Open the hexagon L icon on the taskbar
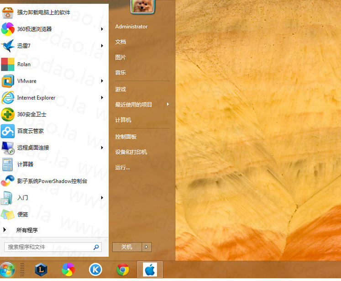The height and width of the screenshot is (281, 341). click(41, 270)
